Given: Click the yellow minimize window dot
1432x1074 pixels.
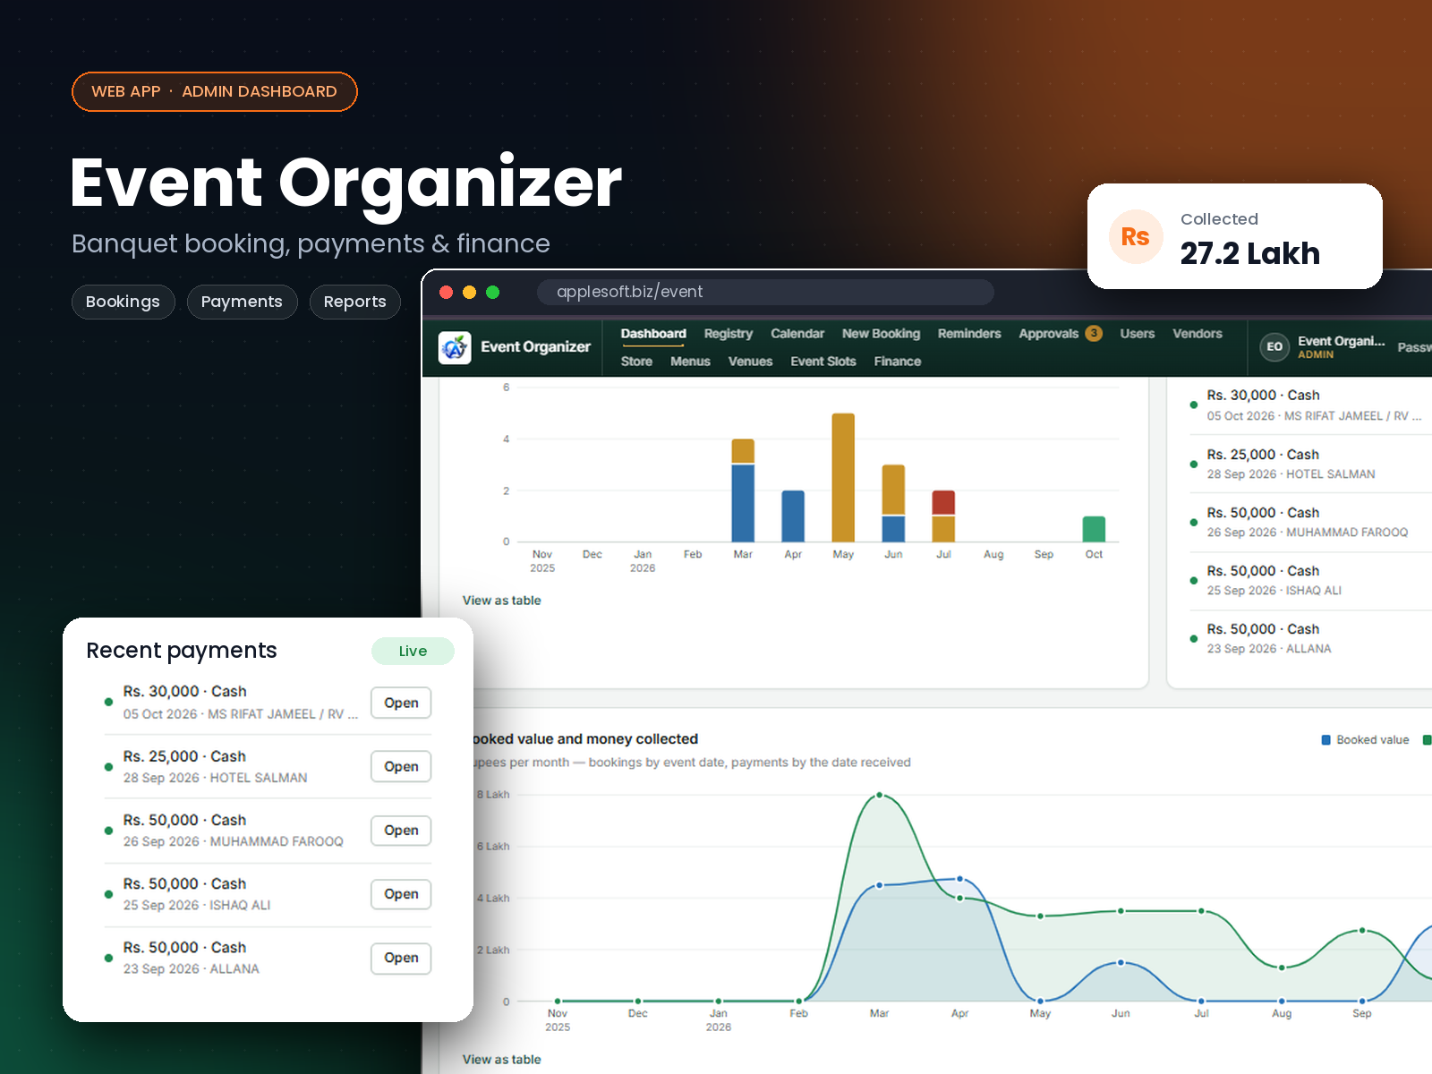Looking at the screenshot, I should [469, 292].
